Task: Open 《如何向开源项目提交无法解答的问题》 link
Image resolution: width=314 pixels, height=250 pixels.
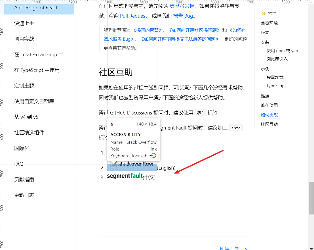Action: pyautogui.click(x=180, y=39)
